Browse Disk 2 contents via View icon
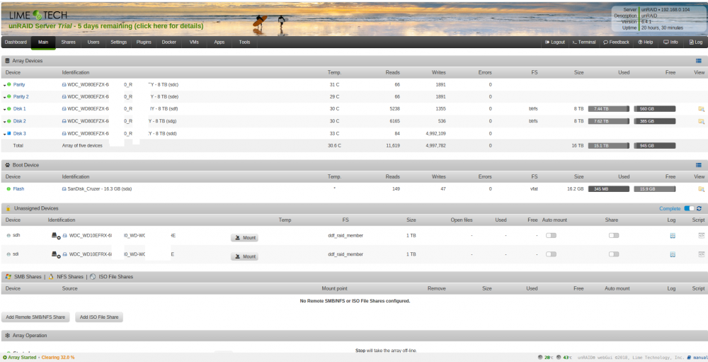The width and height of the screenshot is (708, 362). (x=701, y=121)
